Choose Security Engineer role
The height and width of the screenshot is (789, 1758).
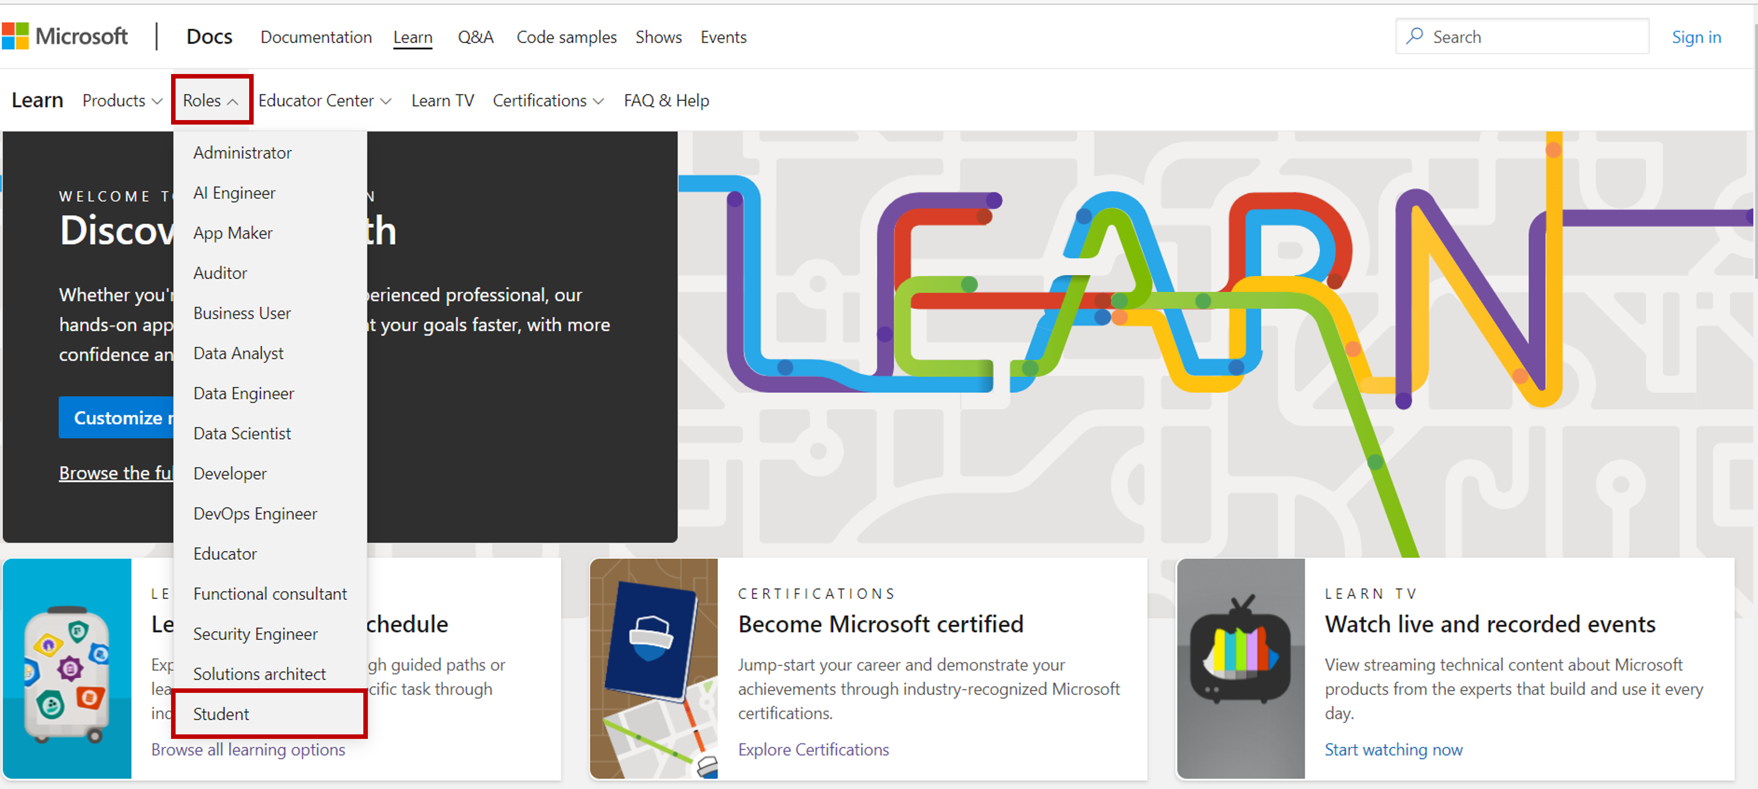270,634
